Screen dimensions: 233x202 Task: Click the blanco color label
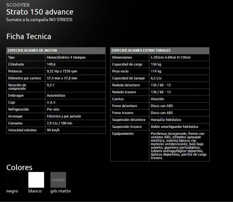(35, 191)
